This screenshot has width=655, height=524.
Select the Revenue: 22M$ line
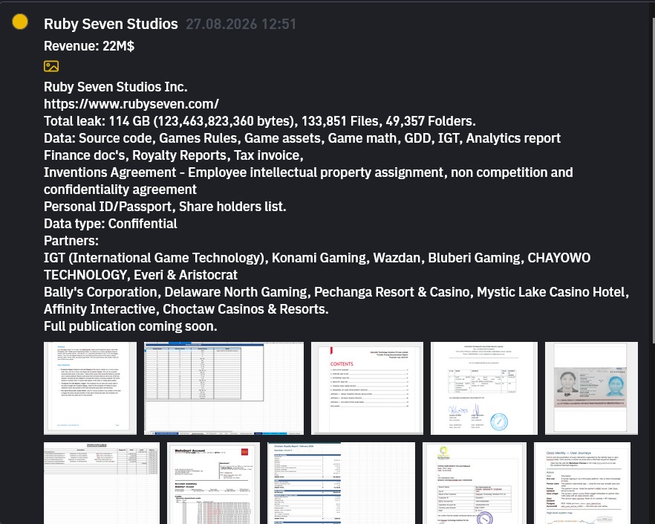tap(89, 46)
